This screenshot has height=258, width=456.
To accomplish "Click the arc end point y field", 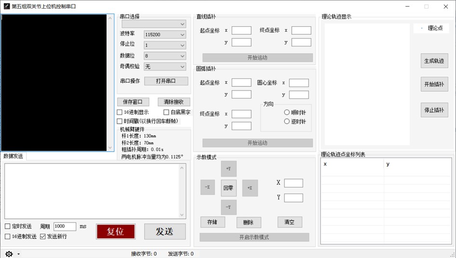I will [x=241, y=126].
